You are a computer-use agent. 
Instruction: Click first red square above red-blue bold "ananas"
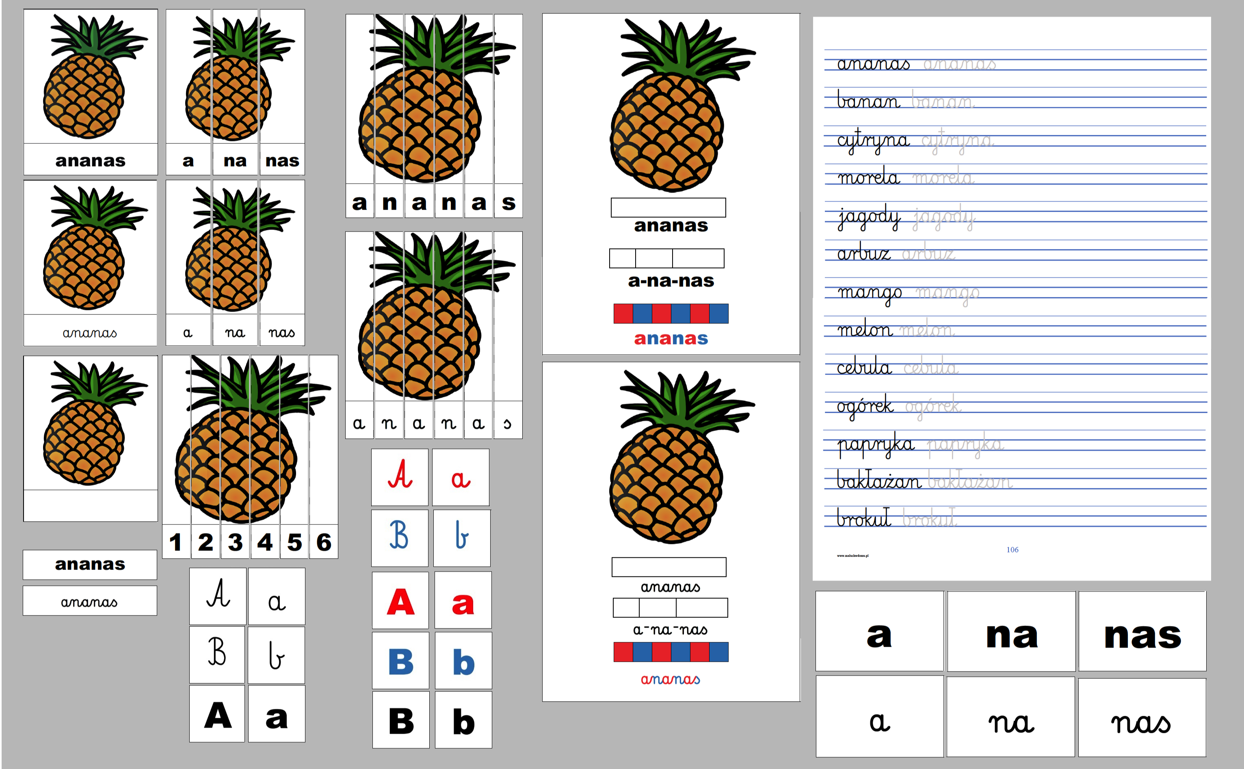click(623, 313)
